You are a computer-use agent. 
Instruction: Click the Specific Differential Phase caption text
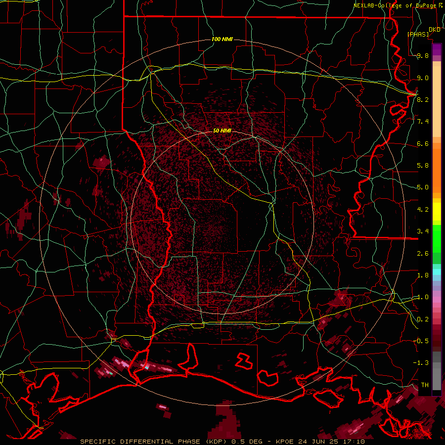tap(222, 442)
